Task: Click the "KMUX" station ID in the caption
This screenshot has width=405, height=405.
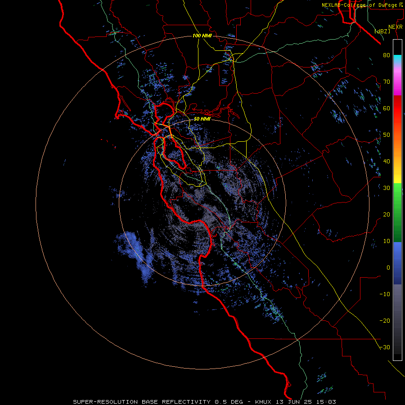Action: click(265, 402)
